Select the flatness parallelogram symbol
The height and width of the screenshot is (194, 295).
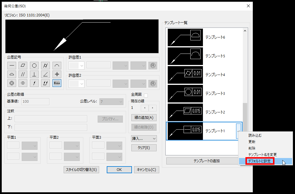(23, 66)
